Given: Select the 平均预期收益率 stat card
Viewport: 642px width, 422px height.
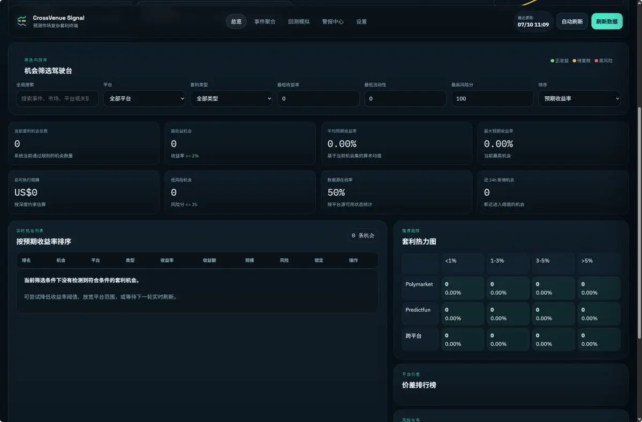Looking at the screenshot, I should [397, 143].
